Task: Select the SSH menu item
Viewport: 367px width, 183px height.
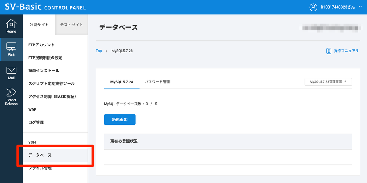Action: coord(32,142)
